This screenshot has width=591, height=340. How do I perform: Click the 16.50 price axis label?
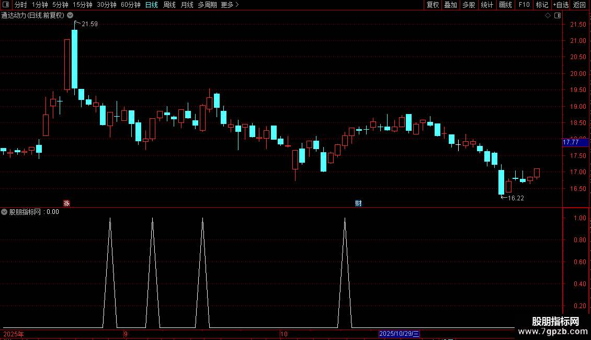pos(578,188)
